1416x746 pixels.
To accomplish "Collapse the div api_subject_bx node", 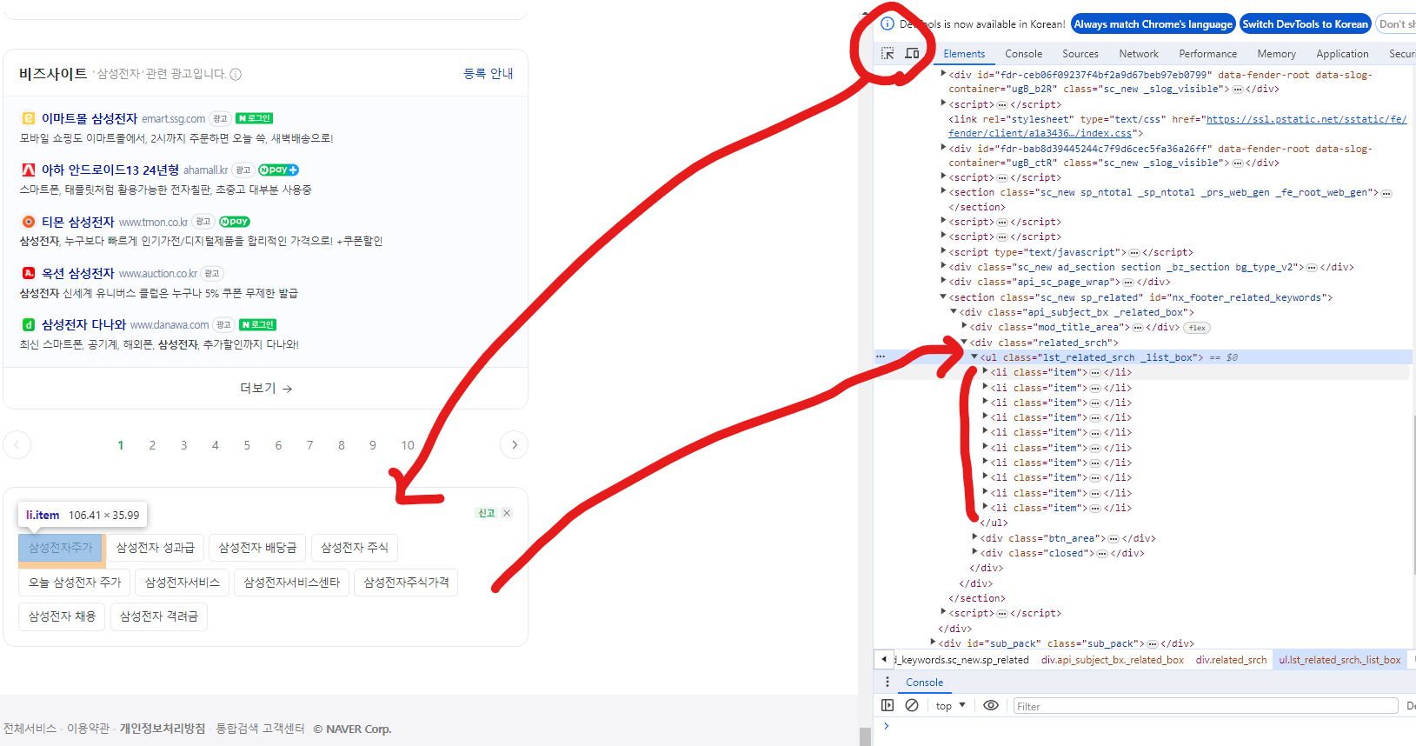I will [x=954, y=311].
